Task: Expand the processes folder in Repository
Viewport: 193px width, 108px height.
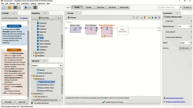Action: (34, 53)
